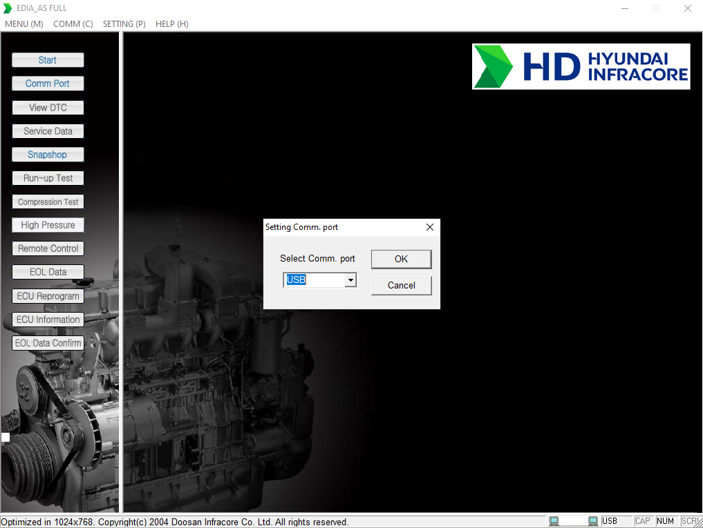The height and width of the screenshot is (528, 703).
Task: Click the Start button in sidebar
Action: click(x=48, y=60)
